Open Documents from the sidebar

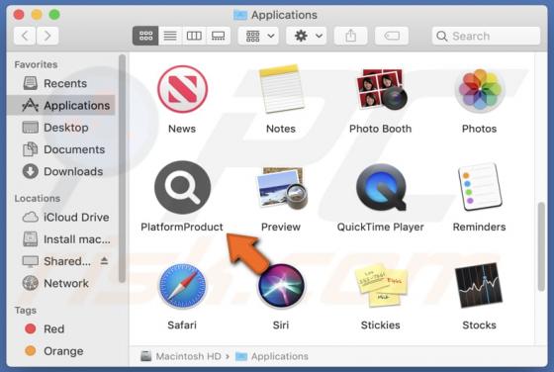point(60,149)
